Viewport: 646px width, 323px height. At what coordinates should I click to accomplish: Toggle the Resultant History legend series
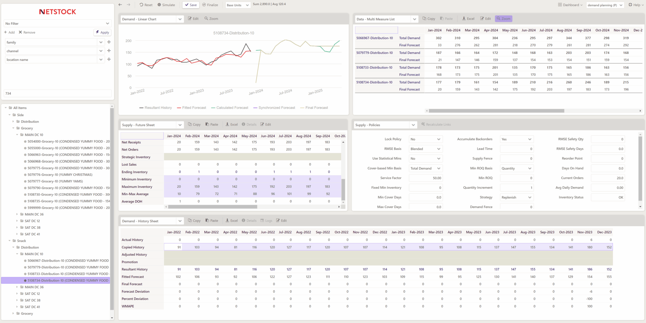155,108
